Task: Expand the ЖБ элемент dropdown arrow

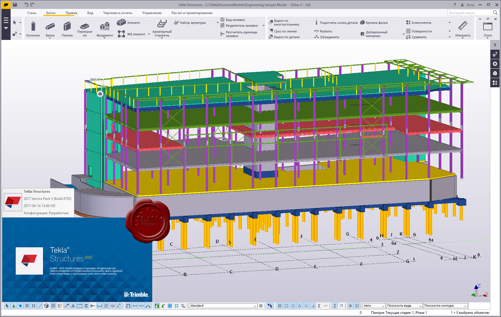Action: coord(149,34)
